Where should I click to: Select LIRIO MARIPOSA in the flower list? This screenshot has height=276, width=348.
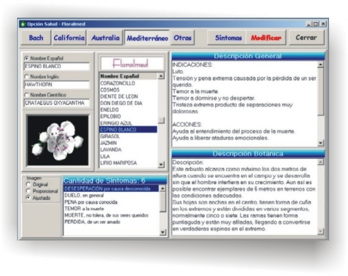[128, 163]
